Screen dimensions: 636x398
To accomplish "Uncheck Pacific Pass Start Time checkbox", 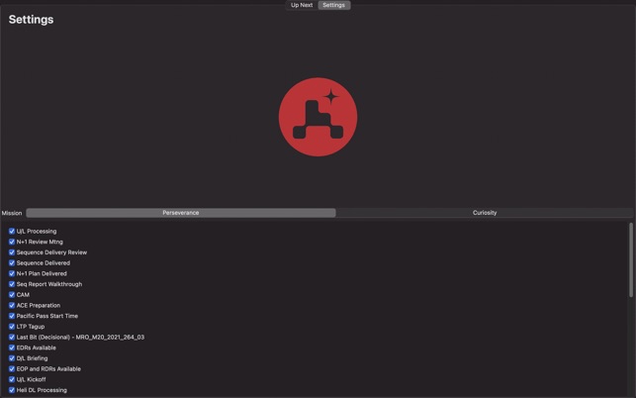I will coord(12,316).
